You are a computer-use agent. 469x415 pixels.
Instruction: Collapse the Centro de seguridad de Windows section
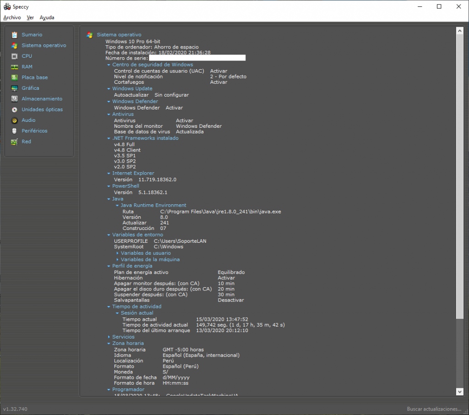pyautogui.click(x=109, y=64)
